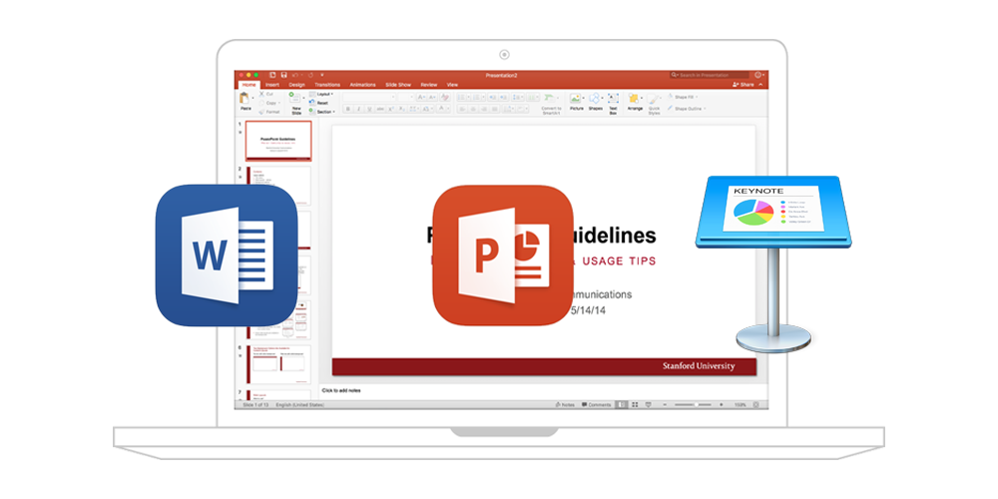Viewport: 998px width, 499px height.
Task: Select slide 2 thumbnail in panel
Action: pos(278,186)
